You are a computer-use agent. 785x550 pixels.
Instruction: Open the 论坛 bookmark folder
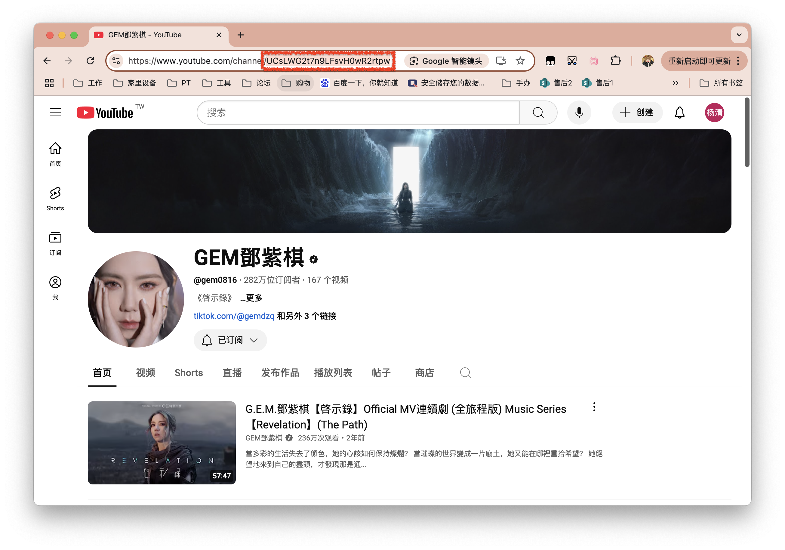[x=256, y=83]
